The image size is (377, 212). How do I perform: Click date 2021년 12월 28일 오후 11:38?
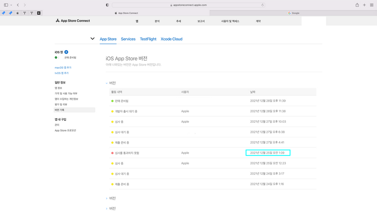(x=268, y=111)
